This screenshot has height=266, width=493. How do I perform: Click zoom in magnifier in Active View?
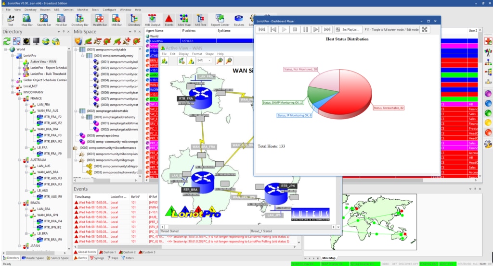220,60
